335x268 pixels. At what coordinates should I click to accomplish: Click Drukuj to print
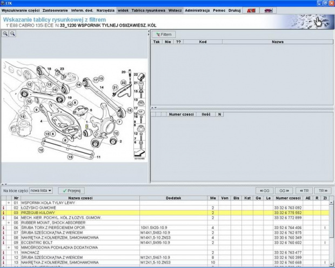click(x=234, y=10)
